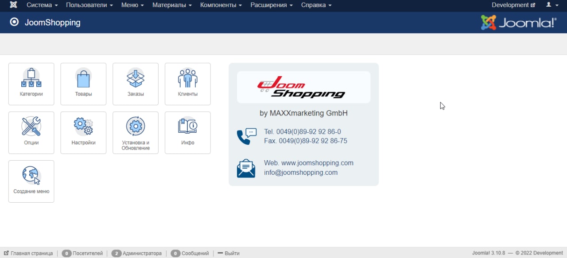Click the info@joomshopping.com email address
The image size is (567, 258).
click(x=301, y=173)
